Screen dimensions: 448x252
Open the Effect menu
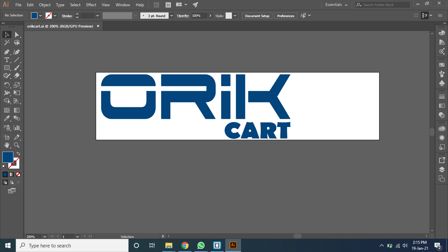pyautogui.click(x=91, y=5)
